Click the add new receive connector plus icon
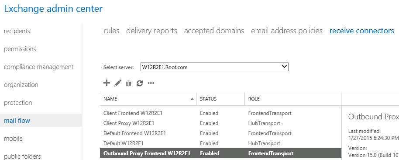 (107, 83)
